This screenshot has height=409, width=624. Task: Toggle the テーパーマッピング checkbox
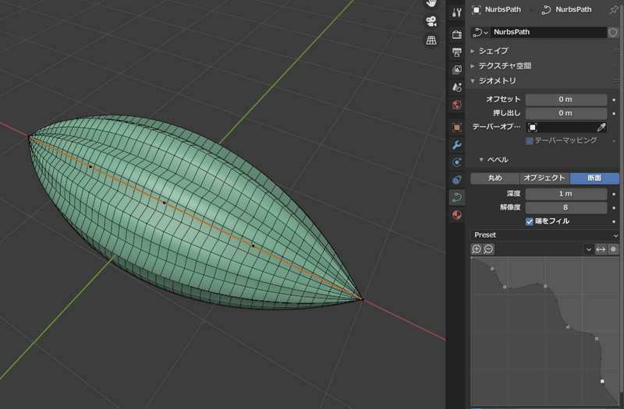(x=530, y=141)
